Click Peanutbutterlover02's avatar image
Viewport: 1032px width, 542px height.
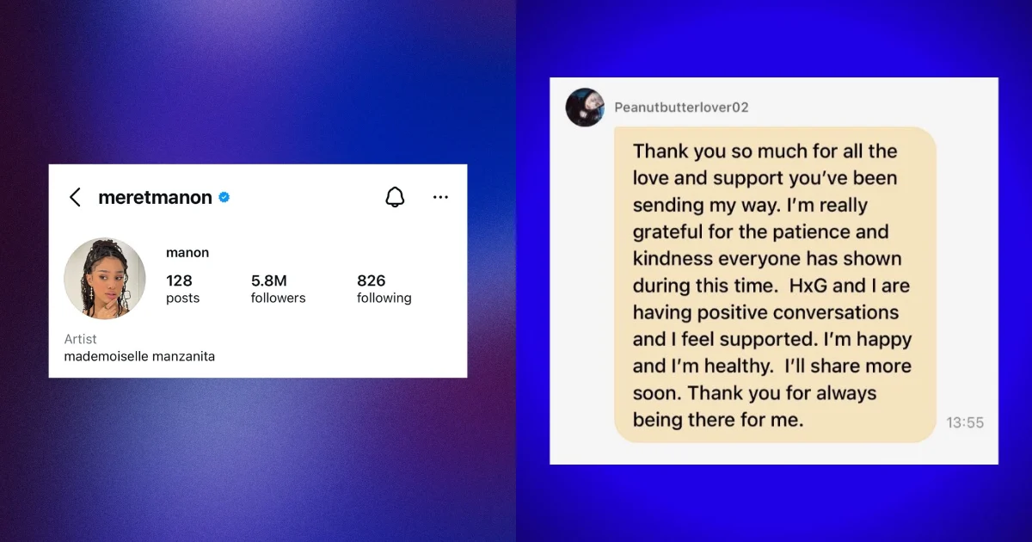(x=586, y=107)
